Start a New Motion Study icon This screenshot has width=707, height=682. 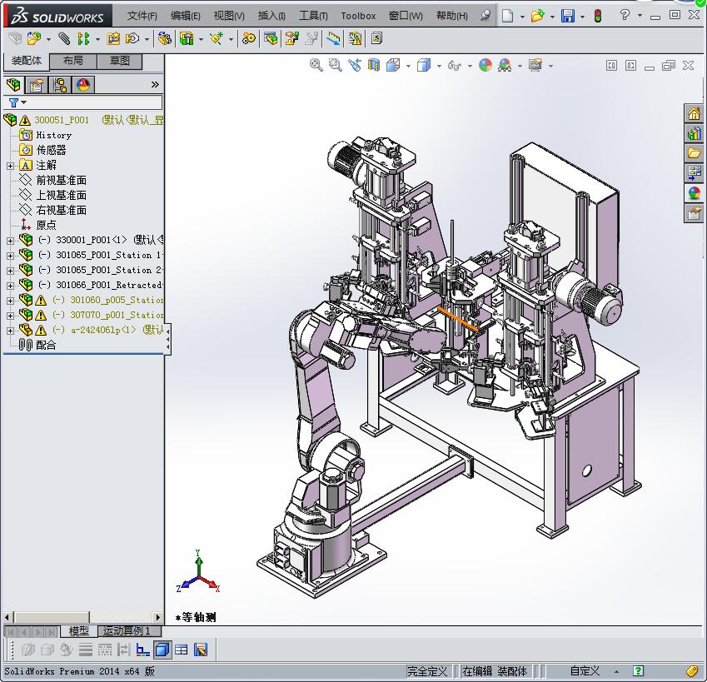[248, 39]
